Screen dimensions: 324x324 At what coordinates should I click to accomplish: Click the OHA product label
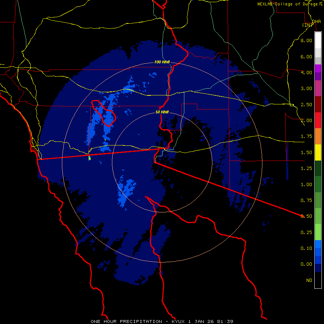[x=316, y=21]
